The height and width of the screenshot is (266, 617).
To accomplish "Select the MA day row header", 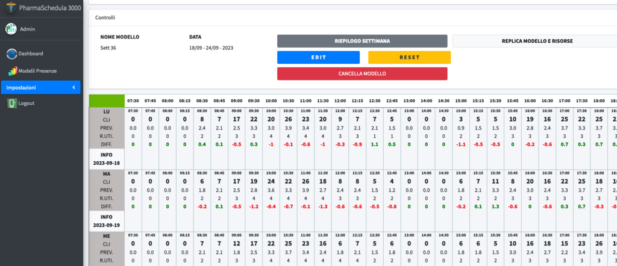I will [107, 173].
